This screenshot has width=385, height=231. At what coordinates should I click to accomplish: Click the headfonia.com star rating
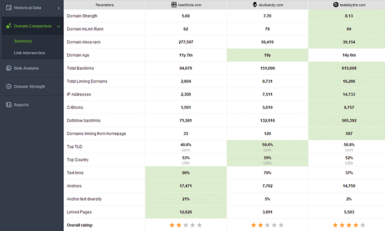(x=186, y=225)
